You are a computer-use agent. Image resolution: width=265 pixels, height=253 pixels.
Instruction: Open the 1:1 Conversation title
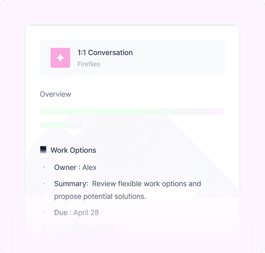[105, 53]
